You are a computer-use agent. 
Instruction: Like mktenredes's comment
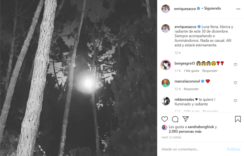point(235,101)
